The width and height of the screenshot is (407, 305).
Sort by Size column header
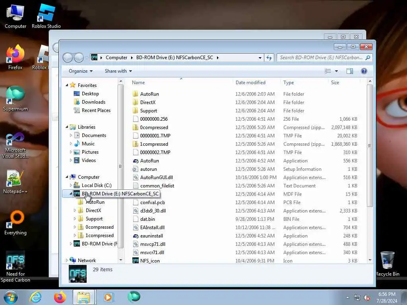[335, 83]
